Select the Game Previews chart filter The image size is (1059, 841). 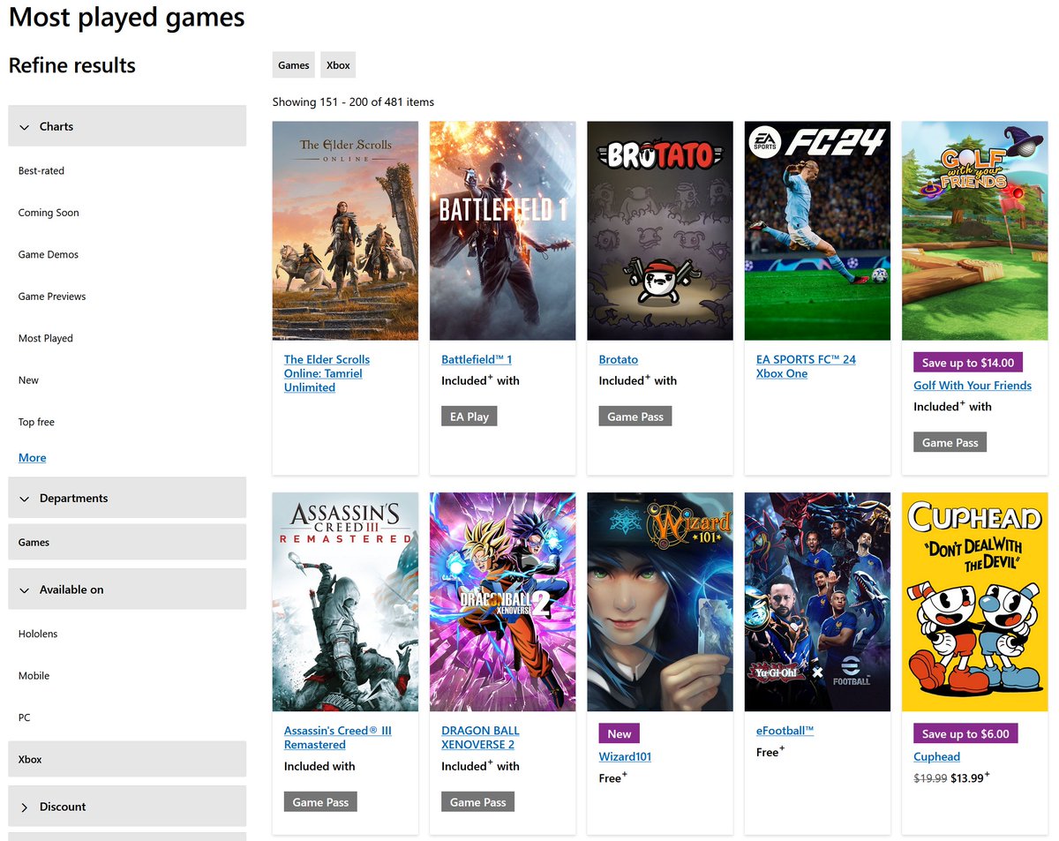(x=52, y=297)
